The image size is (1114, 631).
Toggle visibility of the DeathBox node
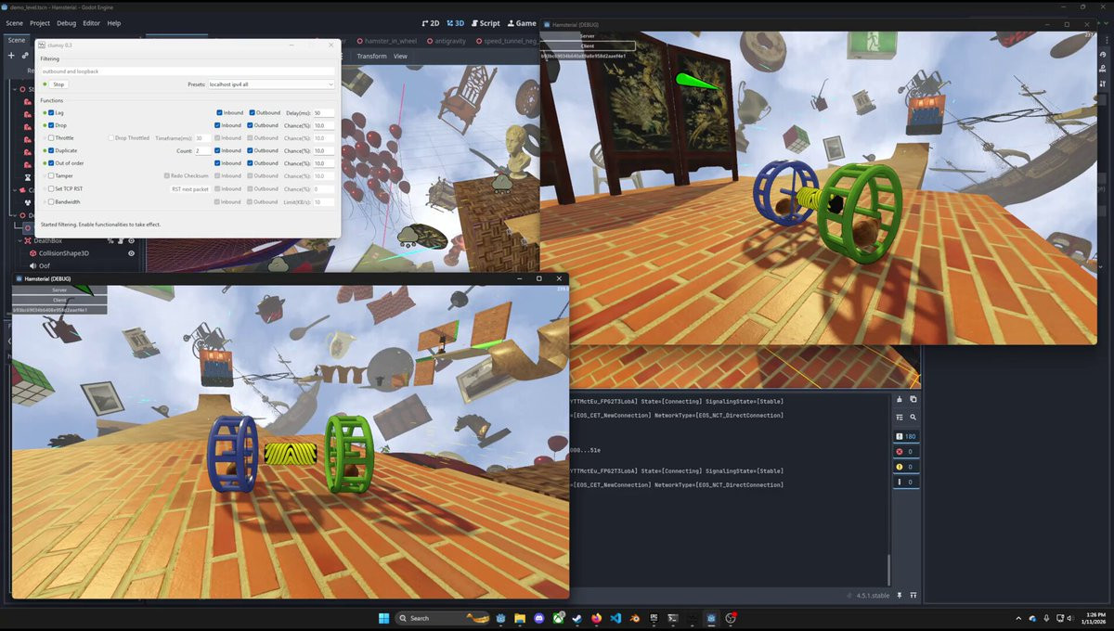pyautogui.click(x=131, y=240)
